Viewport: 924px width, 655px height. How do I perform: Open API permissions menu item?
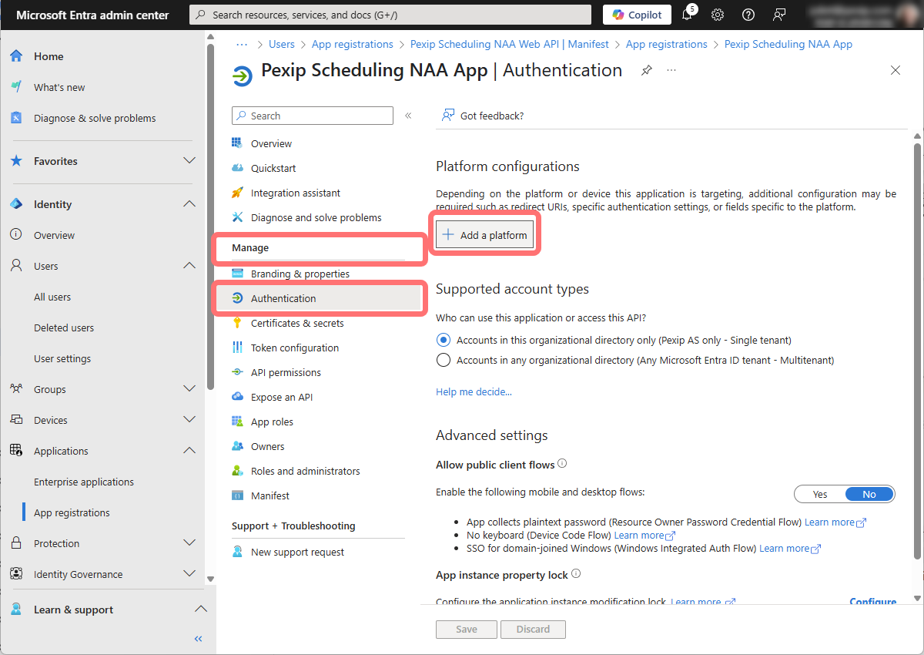pyautogui.click(x=286, y=372)
